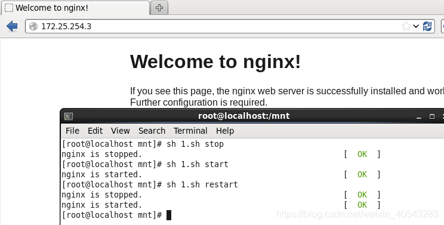This screenshot has height=225, width=444.
Task: Maximize the terminal window
Action: 432,116
